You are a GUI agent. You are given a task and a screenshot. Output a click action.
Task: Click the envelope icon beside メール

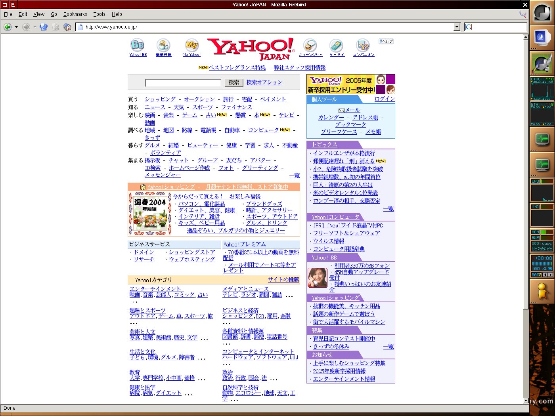(x=341, y=111)
